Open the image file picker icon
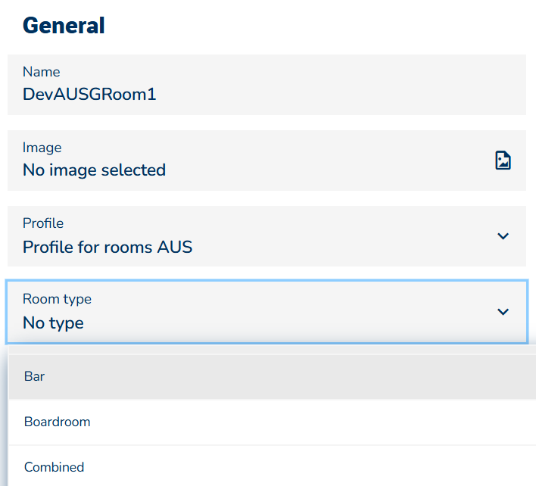This screenshot has width=536, height=486. [x=503, y=160]
